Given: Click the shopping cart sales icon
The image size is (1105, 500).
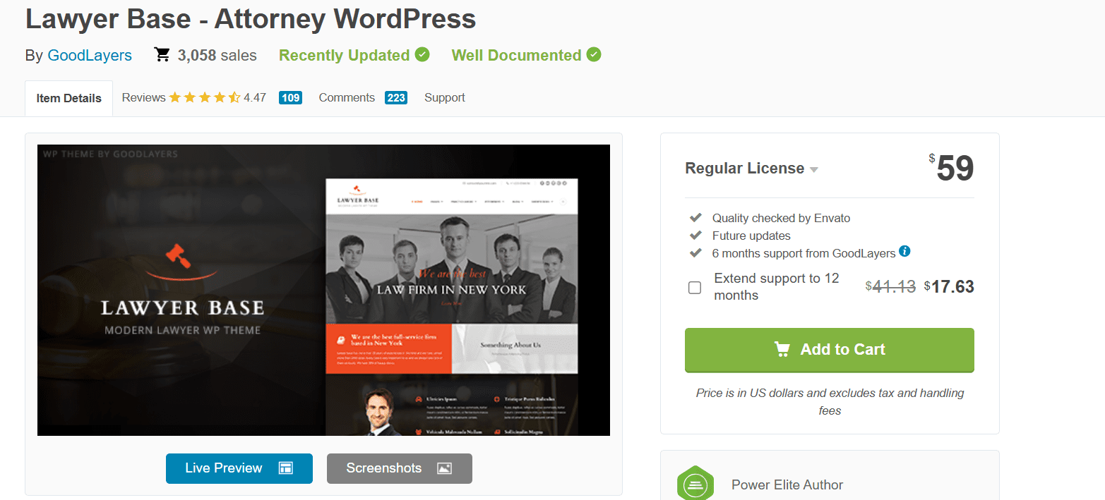Looking at the screenshot, I should click(162, 55).
